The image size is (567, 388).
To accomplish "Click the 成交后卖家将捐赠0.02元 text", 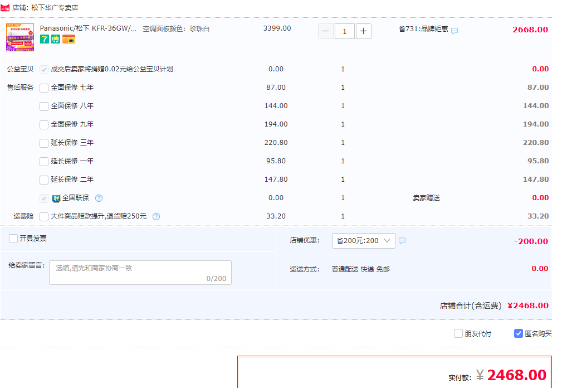I will point(112,69).
